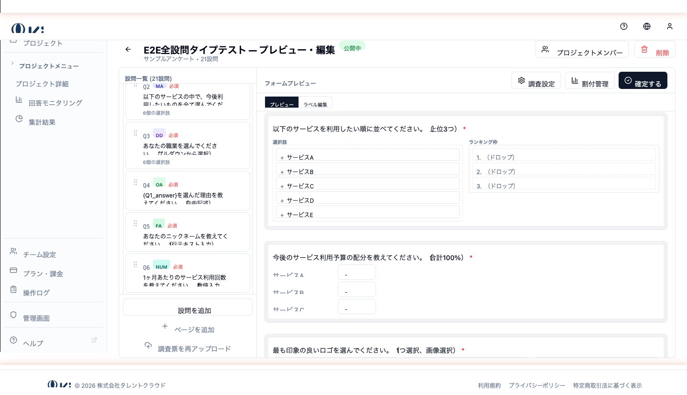Expand the プロジェクトメニュー chevron
The width and height of the screenshot is (687, 395).
coord(12,64)
